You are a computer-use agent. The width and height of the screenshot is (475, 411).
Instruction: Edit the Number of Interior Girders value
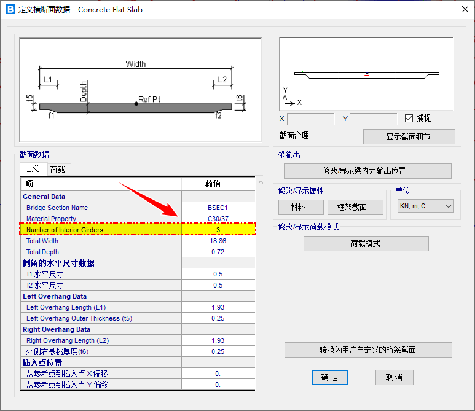click(218, 230)
